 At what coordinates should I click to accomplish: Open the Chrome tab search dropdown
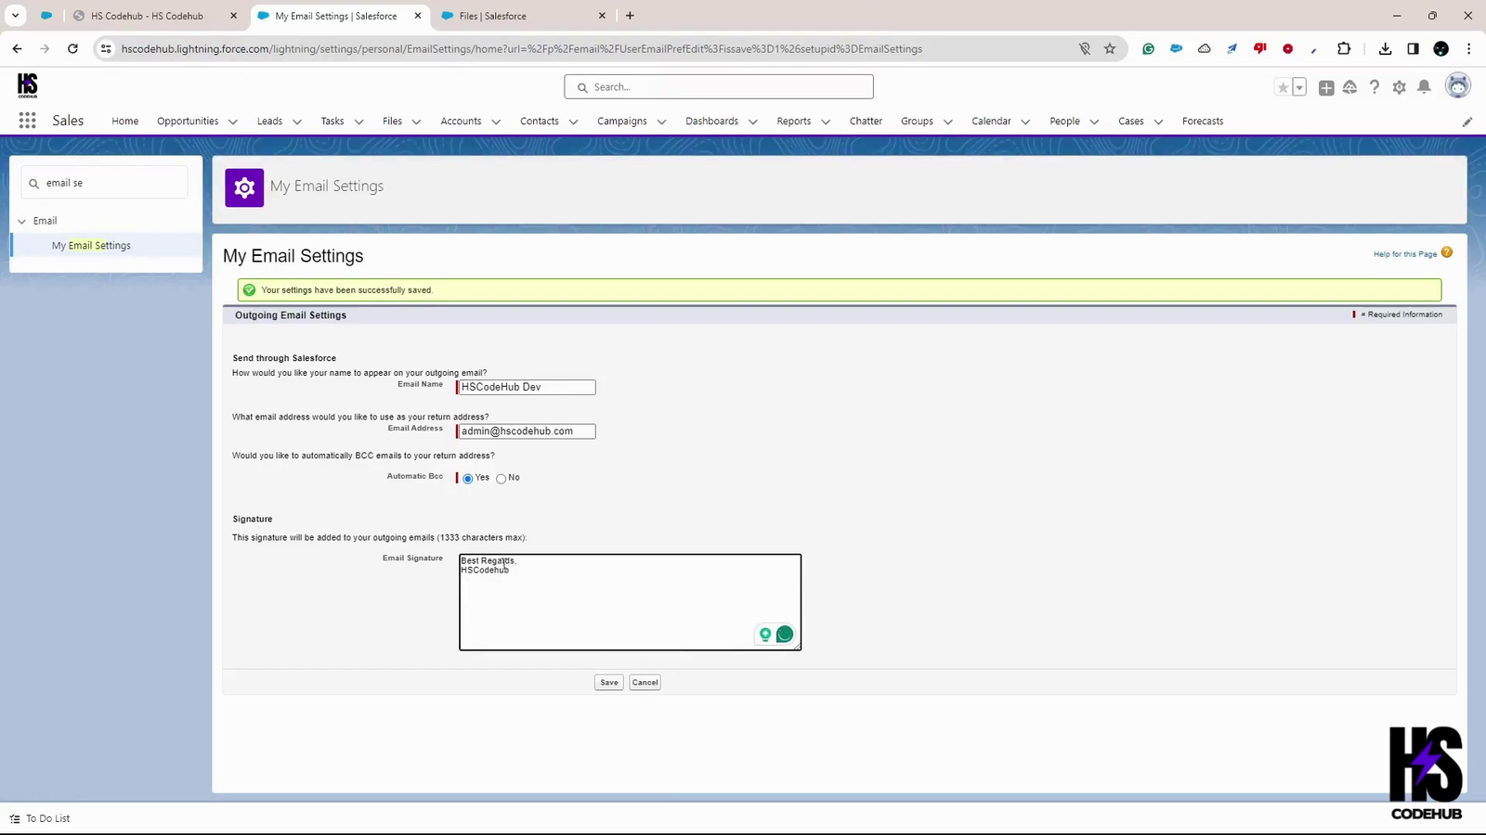[x=16, y=16]
